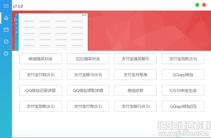211x138 pixels.
Task: Open 支付宝搞笑聊天 tool
Action: pos(135,59)
